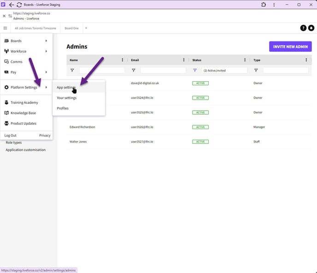Reload the page with refresh icon
Viewport: 317px width, 273px height.
point(19,5)
